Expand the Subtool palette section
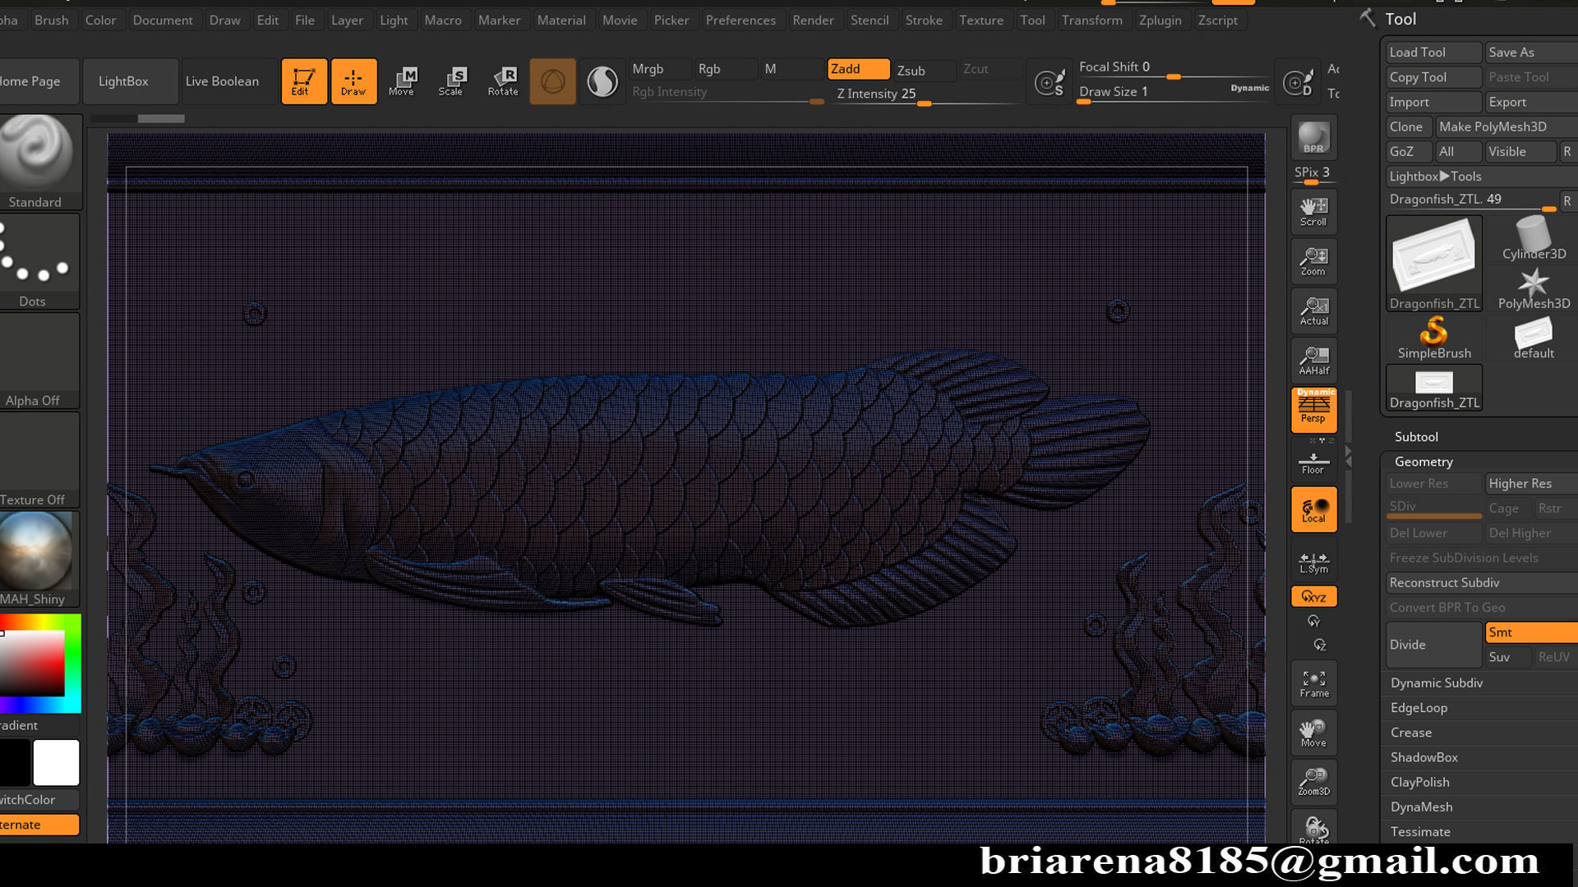The image size is (1578, 887). [1416, 437]
